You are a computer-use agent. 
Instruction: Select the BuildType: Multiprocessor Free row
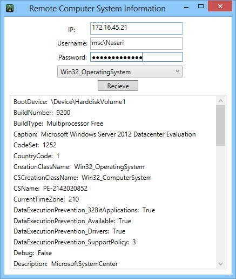[x=58, y=124]
